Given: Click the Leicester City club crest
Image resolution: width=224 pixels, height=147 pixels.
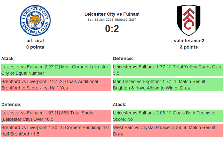Looking at the screenshot, I should click(x=35, y=20).
